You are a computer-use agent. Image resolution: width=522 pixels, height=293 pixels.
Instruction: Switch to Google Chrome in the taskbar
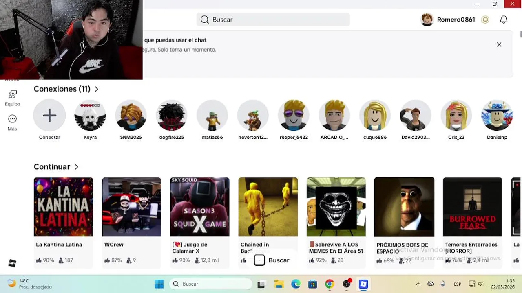[x=330, y=284]
